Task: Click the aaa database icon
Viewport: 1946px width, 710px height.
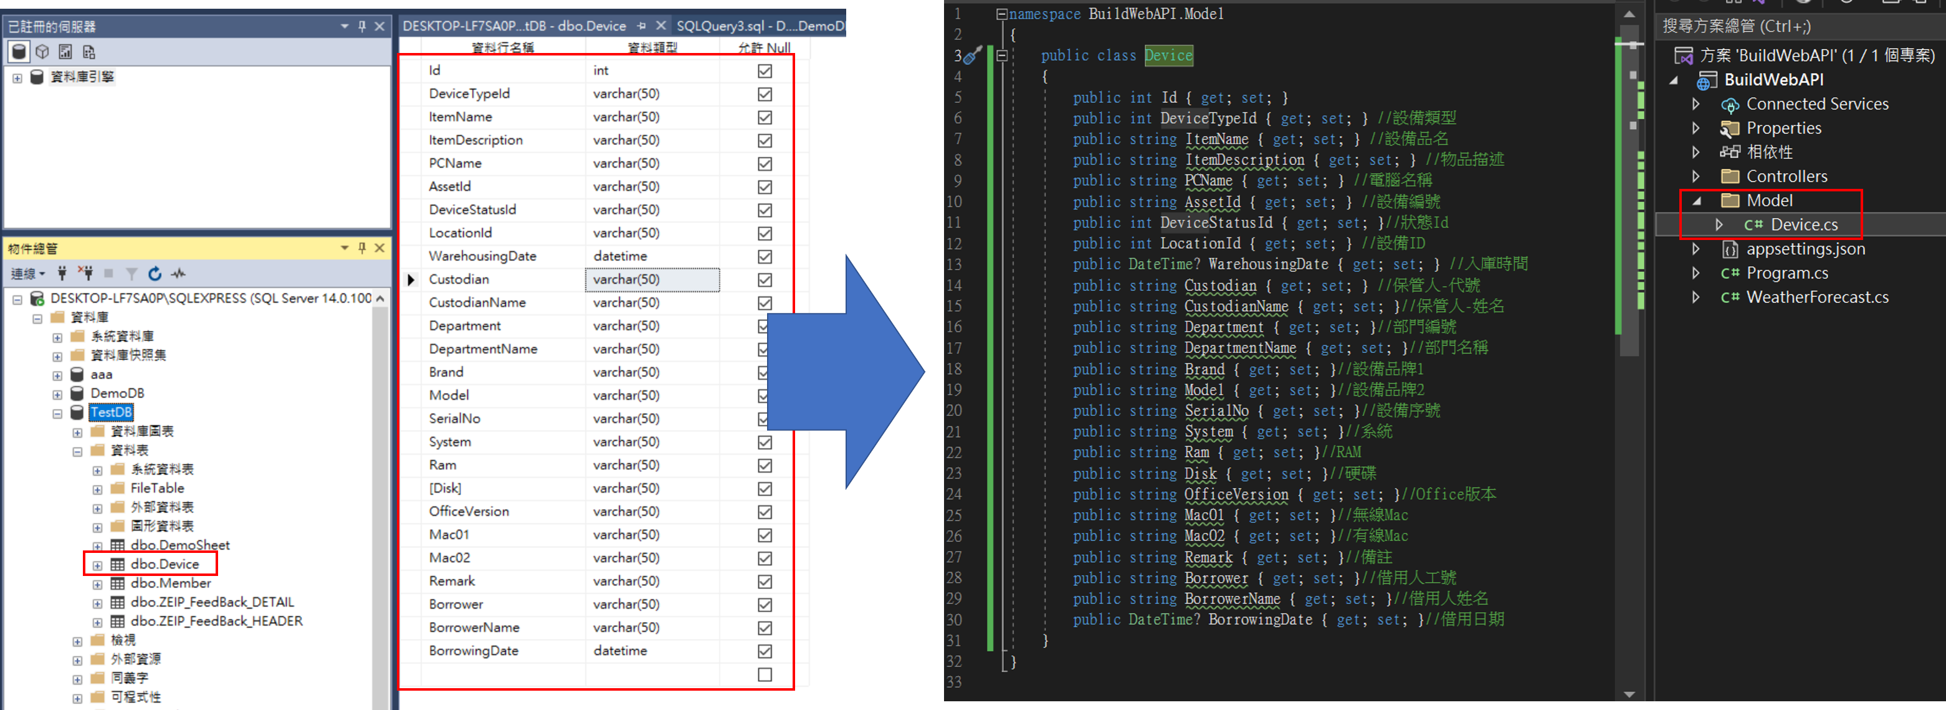Action: tap(77, 374)
